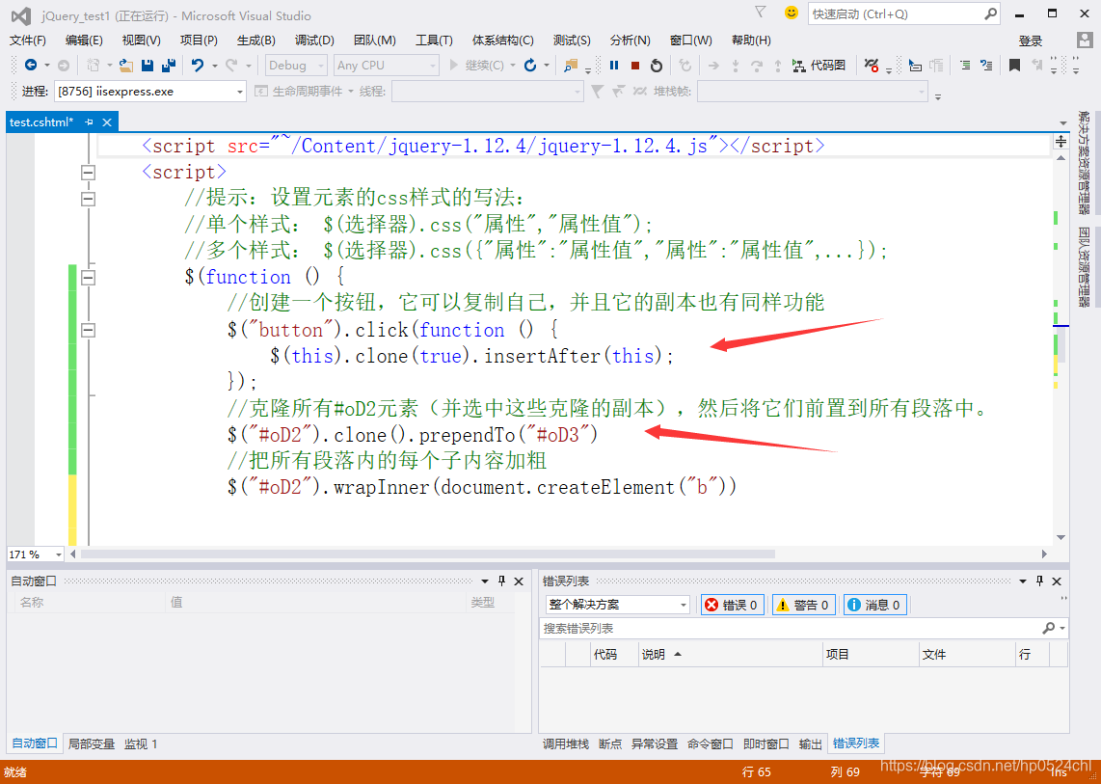Image resolution: width=1101 pixels, height=784 pixels.
Task: Click the editor vertical scrollbar down arrow
Action: coord(1061,537)
